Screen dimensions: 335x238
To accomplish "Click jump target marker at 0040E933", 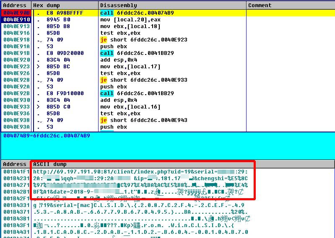I will [38, 107].
